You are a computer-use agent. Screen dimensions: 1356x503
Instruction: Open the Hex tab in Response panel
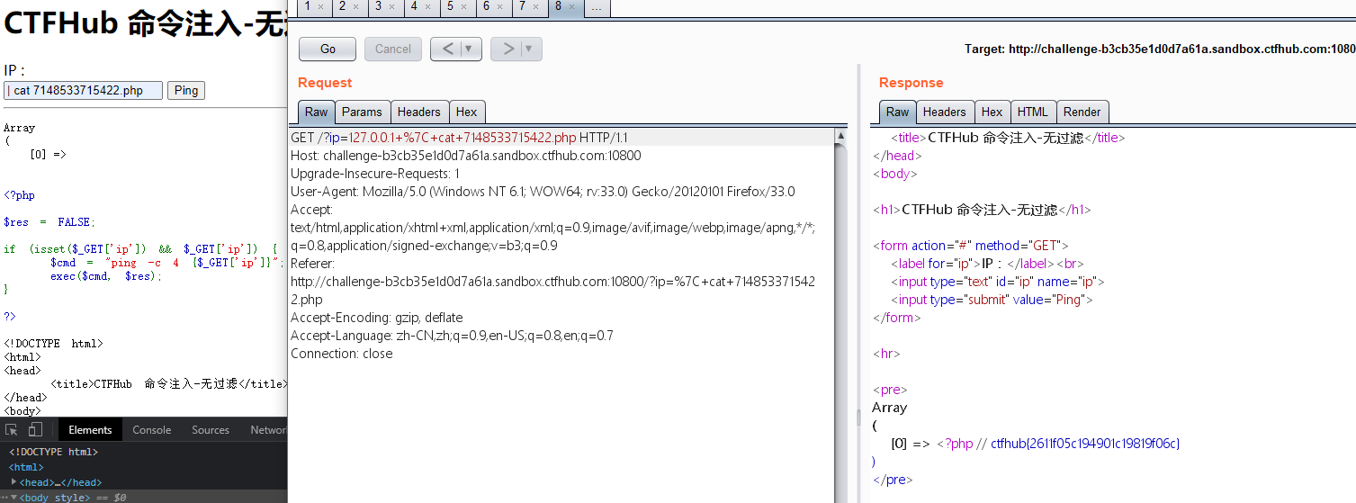pyautogui.click(x=992, y=112)
